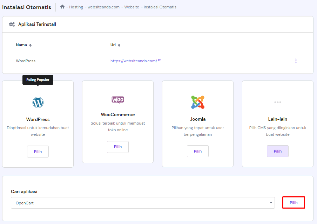Open the https://websiteanda.com/ link
Viewport: 317px width, 224px height.
134,61
